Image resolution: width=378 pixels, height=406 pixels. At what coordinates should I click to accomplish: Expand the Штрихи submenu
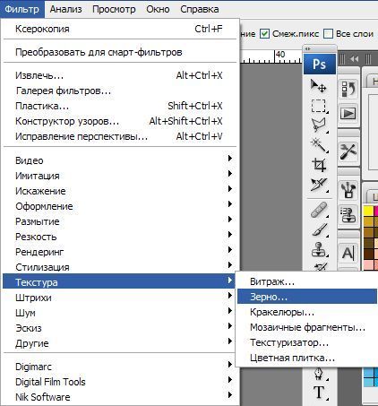120,298
